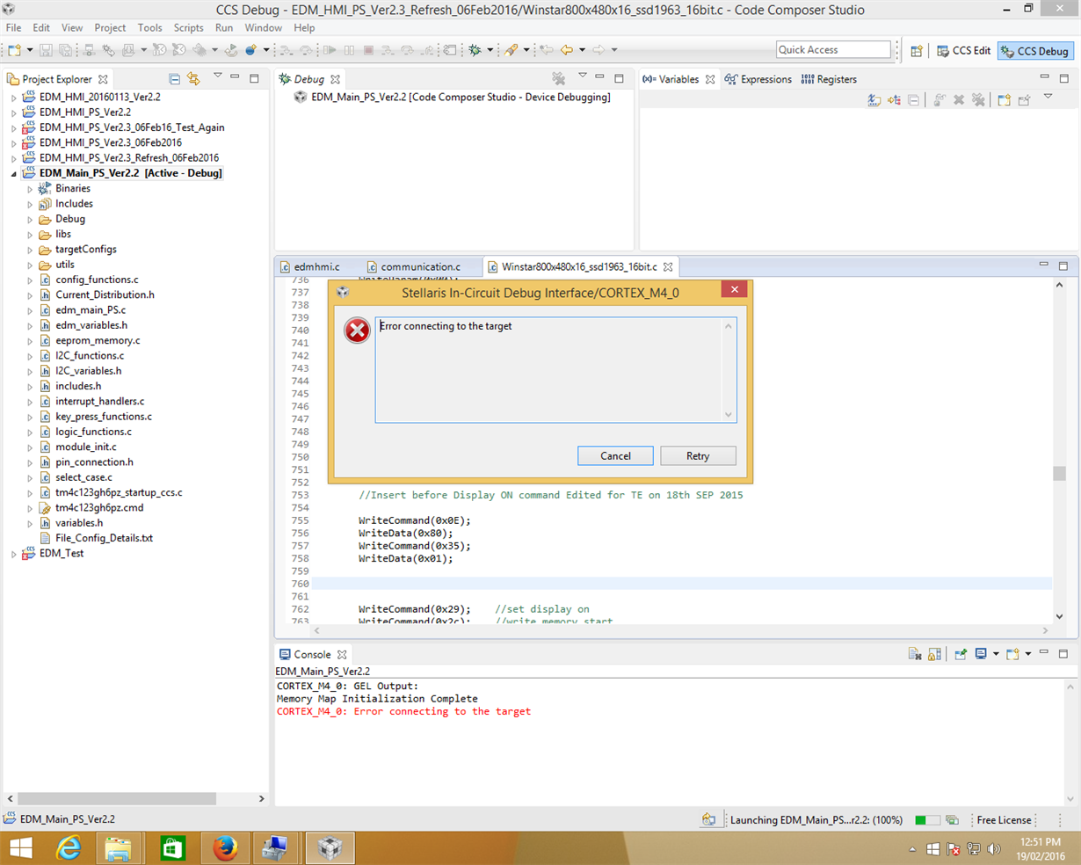The image size is (1081, 865).
Task: Click the Project Explorer horizontal scrollbar
Action: (117, 798)
